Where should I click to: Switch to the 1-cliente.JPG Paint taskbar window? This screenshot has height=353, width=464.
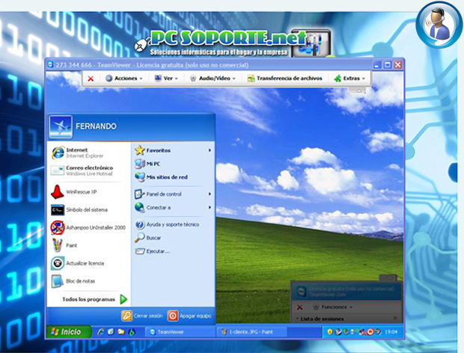click(x=245, y=331)
